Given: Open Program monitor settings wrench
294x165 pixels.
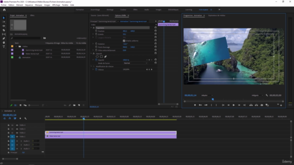Looking at the screenshot, I should point(267,95).
